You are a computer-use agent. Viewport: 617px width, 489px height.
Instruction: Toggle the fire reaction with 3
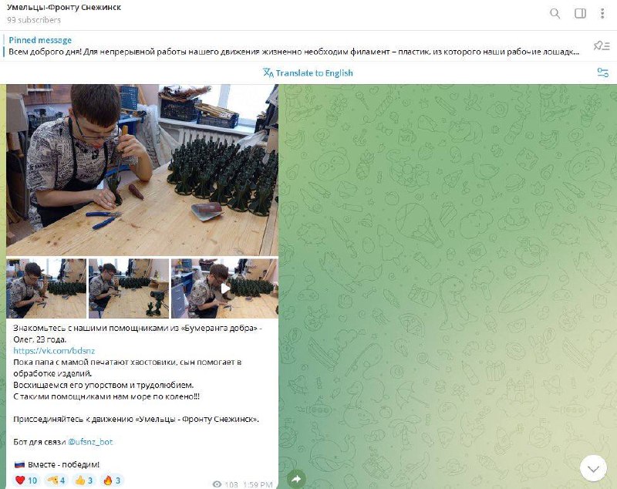point(112,480)
